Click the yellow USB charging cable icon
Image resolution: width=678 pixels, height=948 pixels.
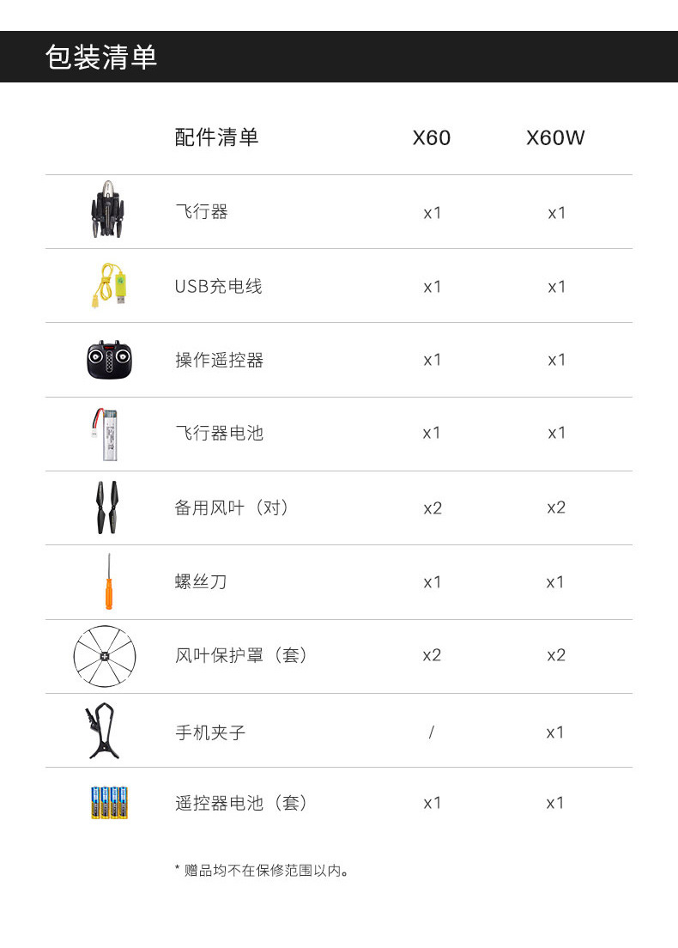click(x=108, y=285)
